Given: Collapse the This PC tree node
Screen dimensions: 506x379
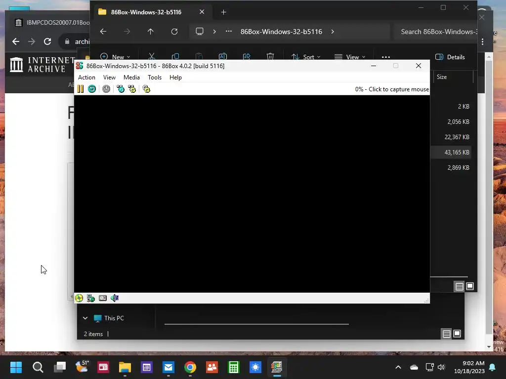Looking at the screenshot, I should 85,318.
